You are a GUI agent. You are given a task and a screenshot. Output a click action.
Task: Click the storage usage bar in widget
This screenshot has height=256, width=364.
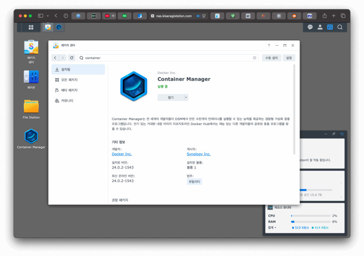pyautogui.click(x=316, y=190)
